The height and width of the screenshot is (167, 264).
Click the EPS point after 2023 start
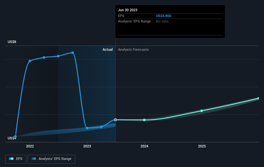[101, 127]
